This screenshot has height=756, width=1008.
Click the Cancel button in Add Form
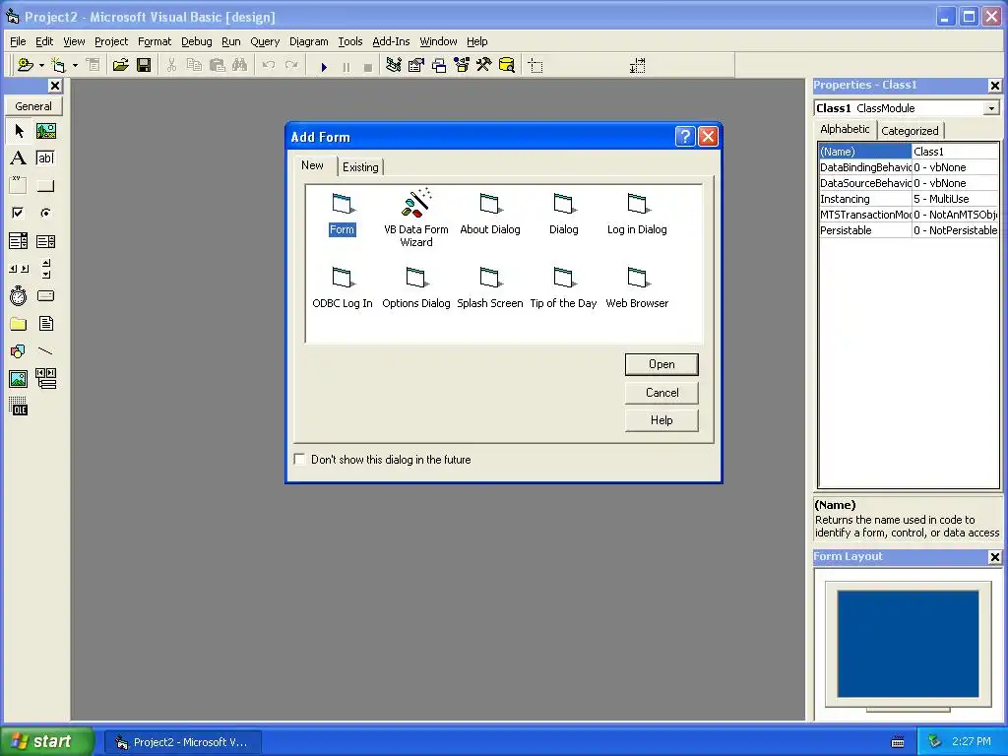point(661,393)
